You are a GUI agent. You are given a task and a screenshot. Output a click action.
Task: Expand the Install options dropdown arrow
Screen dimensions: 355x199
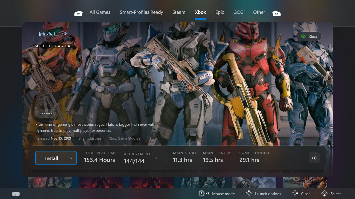click(x=72, y=158)
